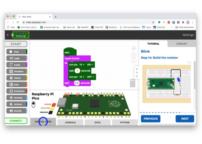Select the start block

70,52
